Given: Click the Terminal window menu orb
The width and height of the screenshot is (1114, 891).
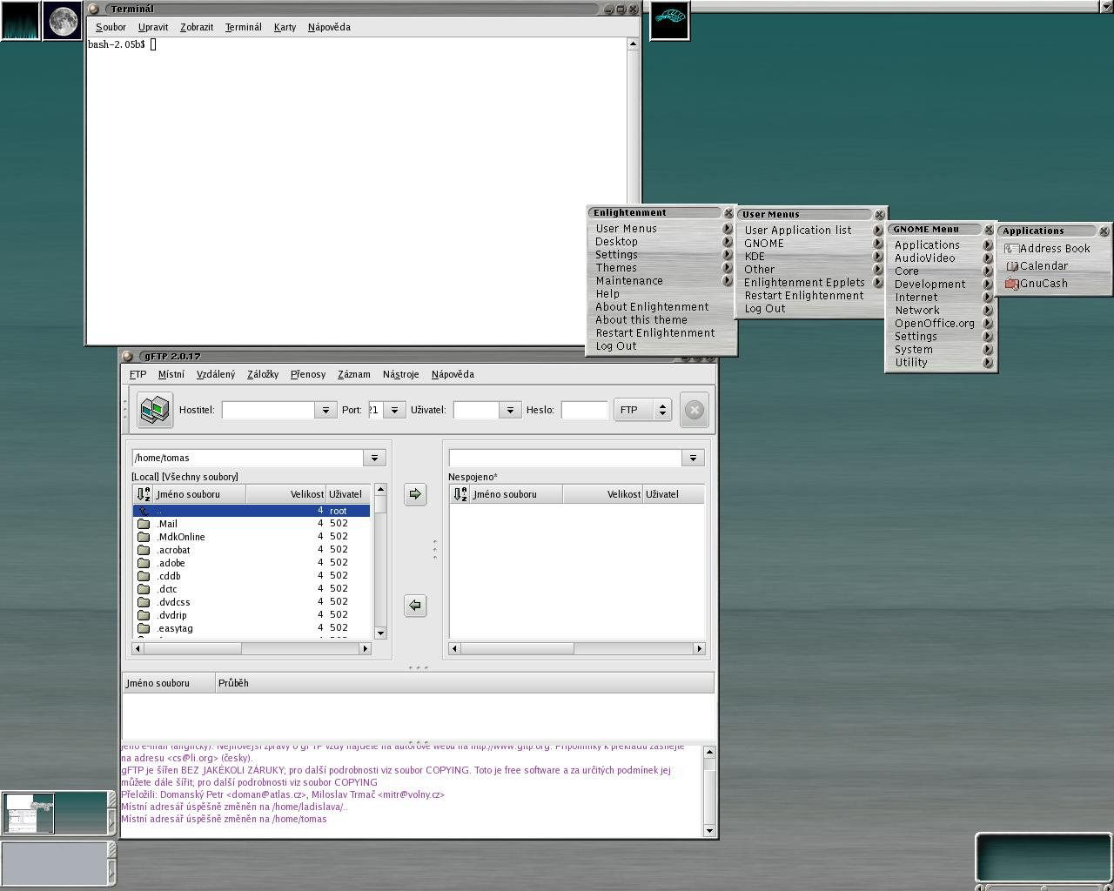Looking at the screenshot, I should click(x=94, y=9).
